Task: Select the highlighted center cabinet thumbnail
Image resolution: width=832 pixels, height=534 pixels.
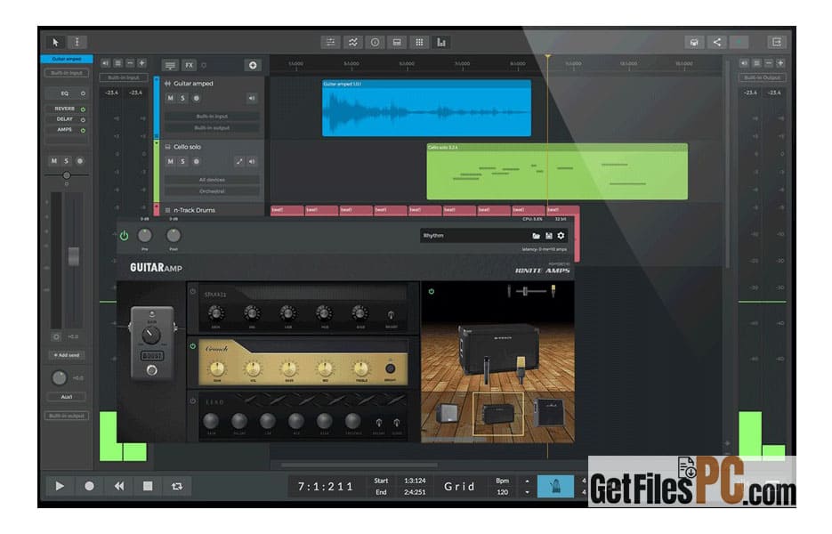Action: coord(497,414)
